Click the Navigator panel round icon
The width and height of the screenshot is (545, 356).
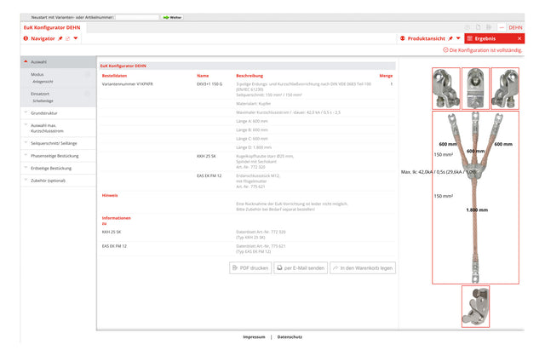26,38
